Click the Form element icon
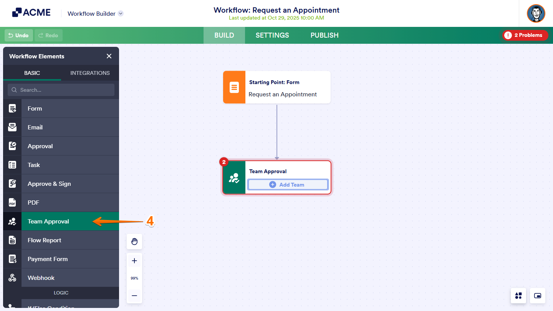This screenshot has width=553, height=311. pyautogui.click(x=12, y=109)
